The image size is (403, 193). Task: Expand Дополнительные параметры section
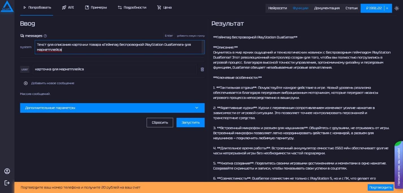[x=112, y=108]
